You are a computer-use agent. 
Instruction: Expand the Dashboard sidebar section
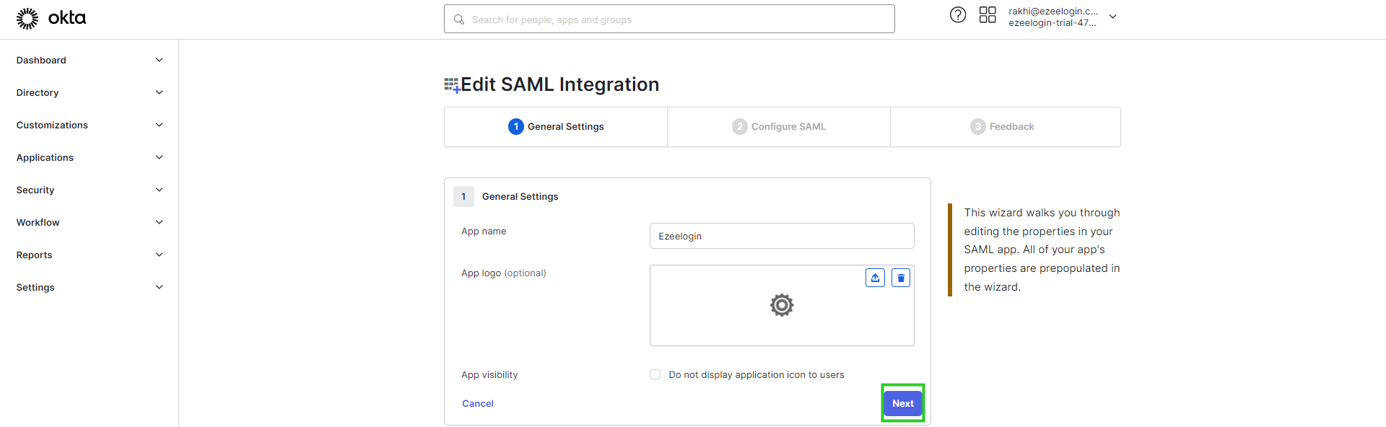90,60
